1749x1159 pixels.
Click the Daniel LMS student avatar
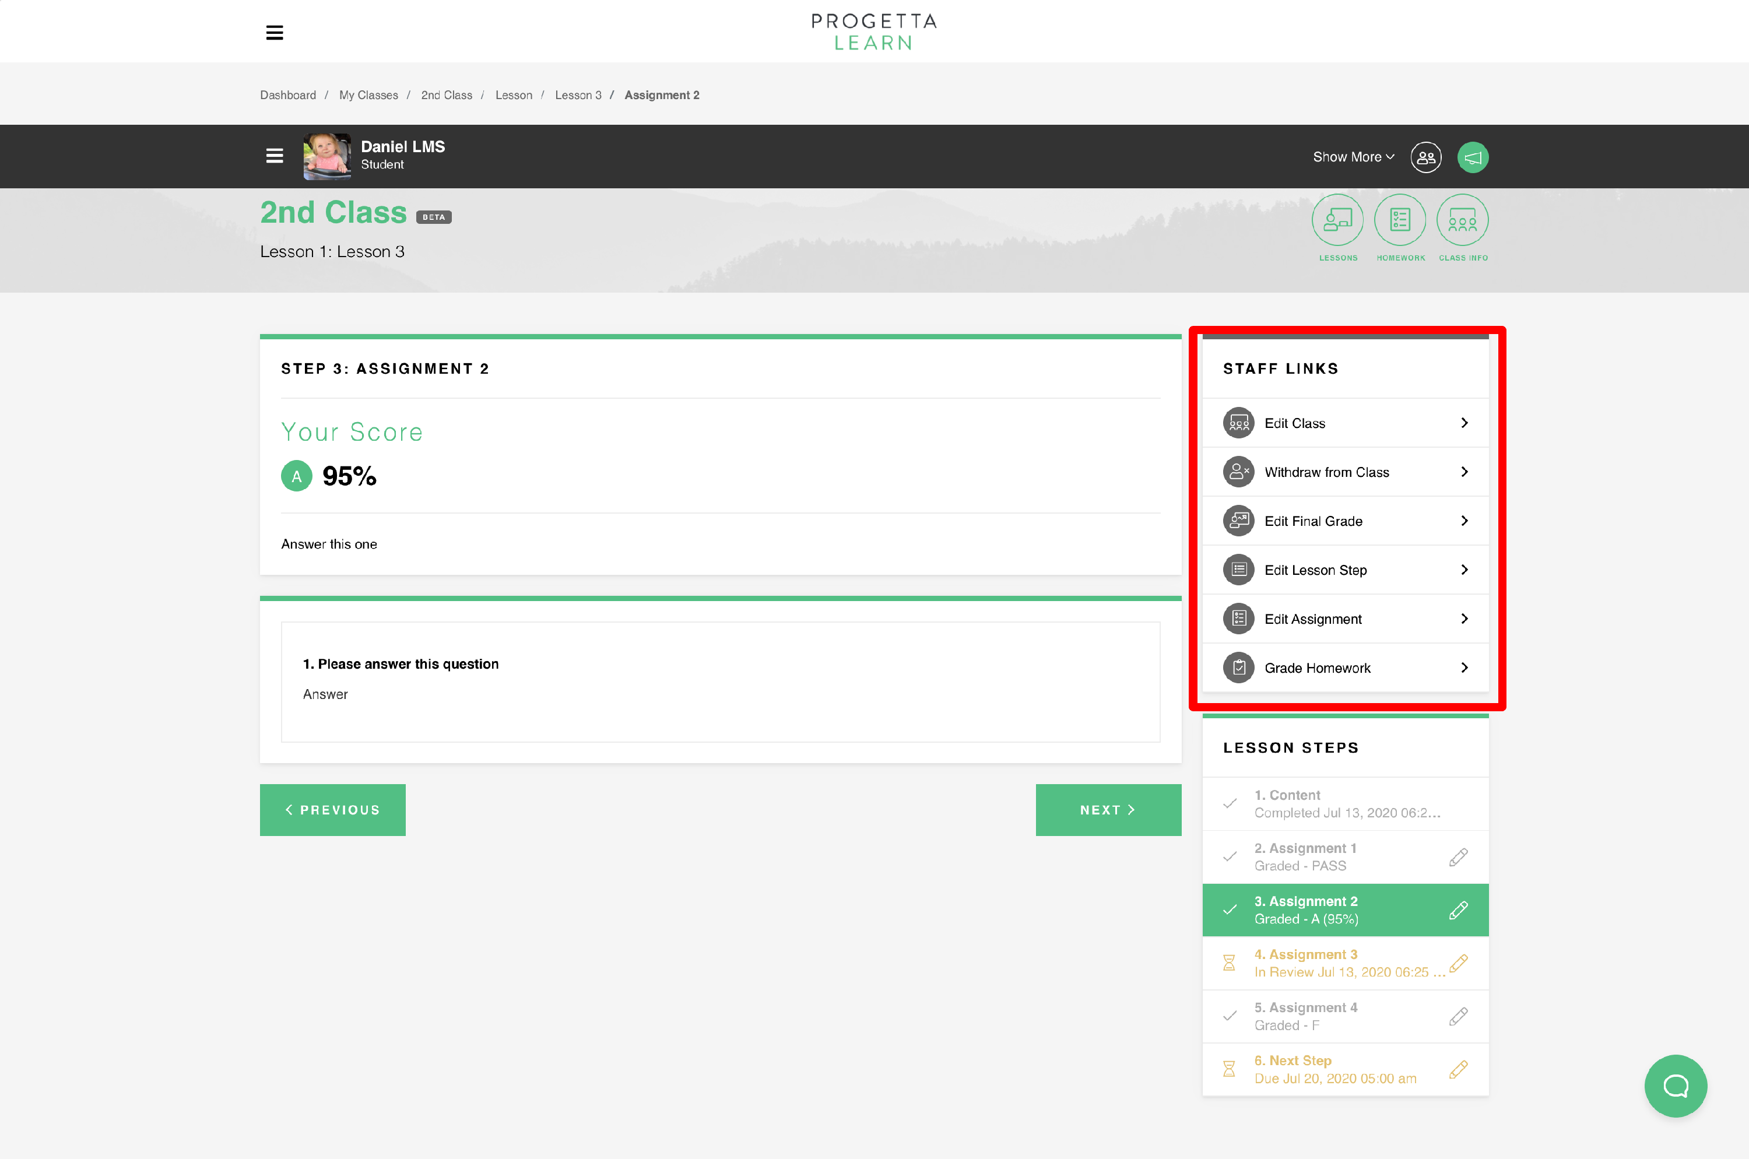tap(328, 156)
